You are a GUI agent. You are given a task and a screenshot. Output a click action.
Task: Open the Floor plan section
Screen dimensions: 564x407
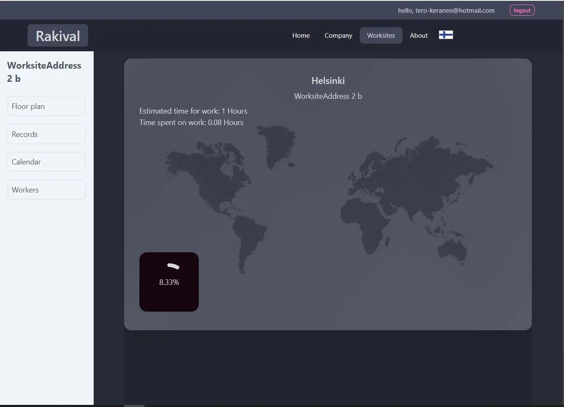tap(47, 106)
